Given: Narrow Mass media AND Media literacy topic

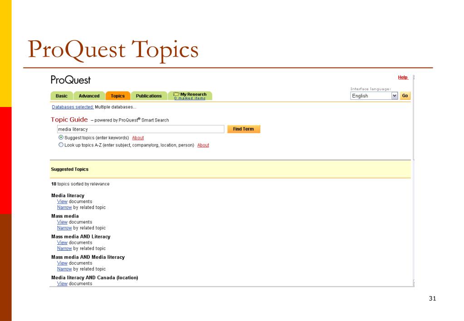Looking at the screenshot, I should pos(64,269).
